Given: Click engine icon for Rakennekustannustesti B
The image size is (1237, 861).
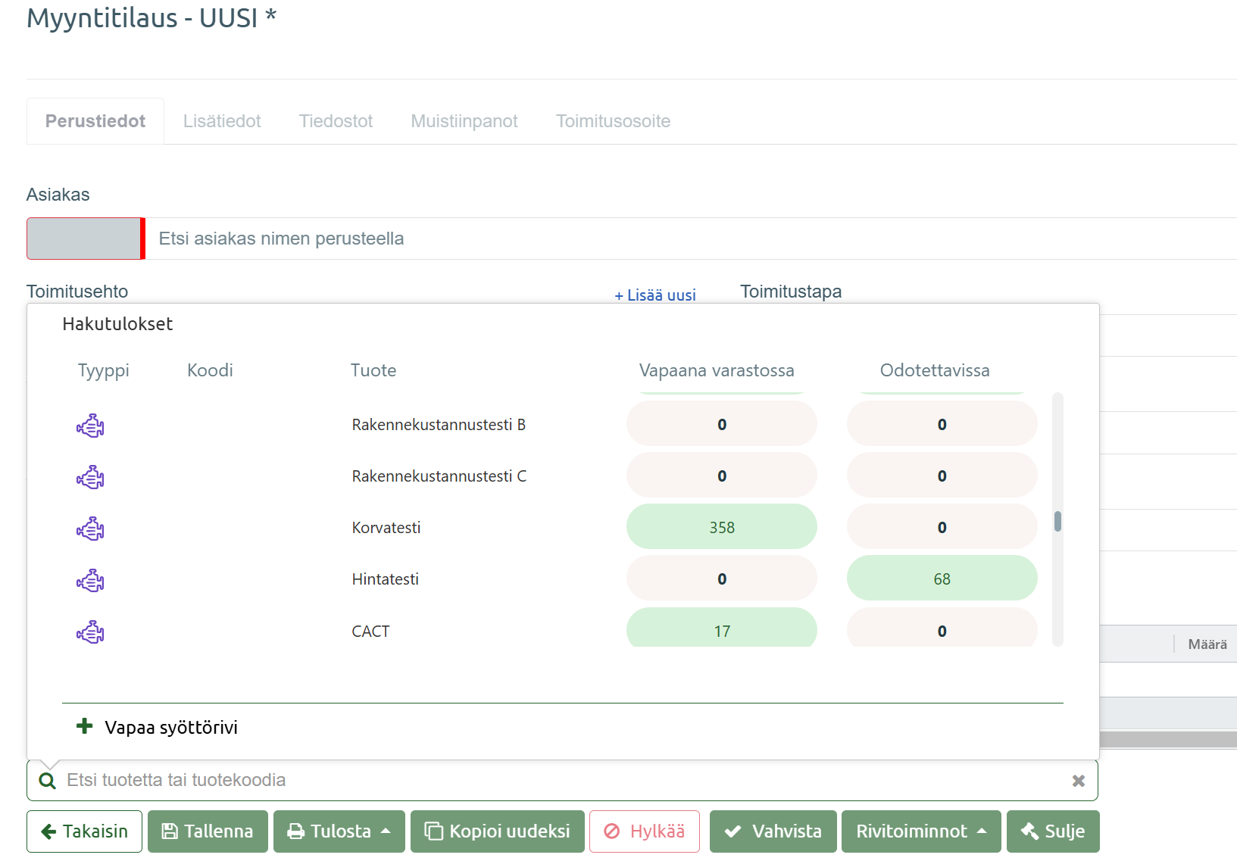Looking at the screenshot, I should coord(90,426).
